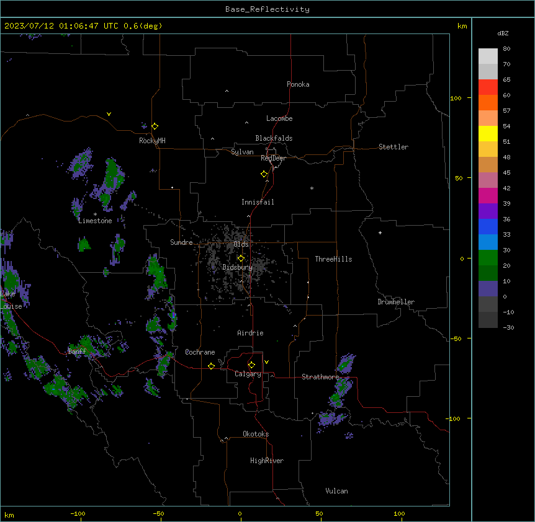Click the asterisk marker east of Innisfail
The image size is (535, 522).
click(x=312, y=188)
